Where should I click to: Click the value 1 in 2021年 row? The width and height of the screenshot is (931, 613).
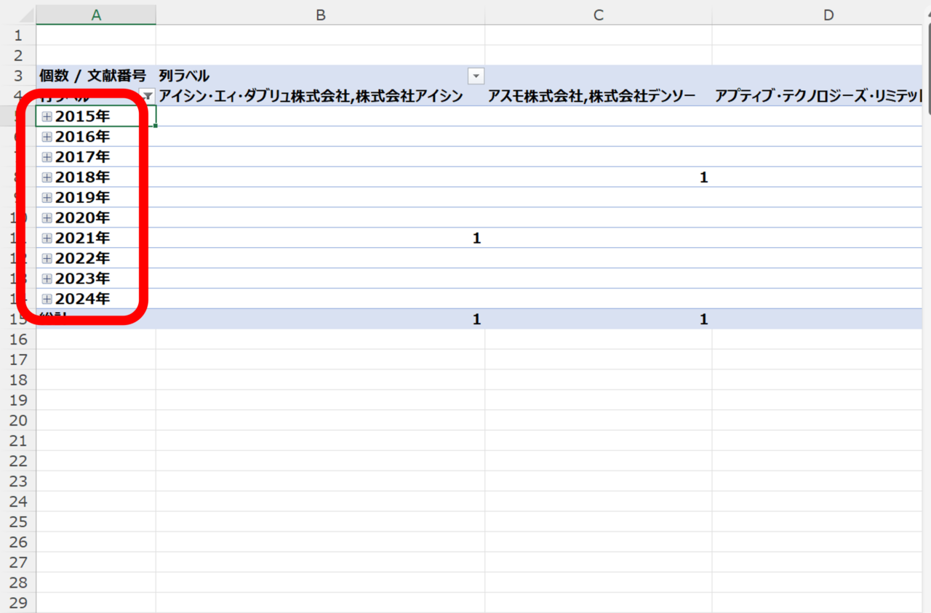[476, 239]
